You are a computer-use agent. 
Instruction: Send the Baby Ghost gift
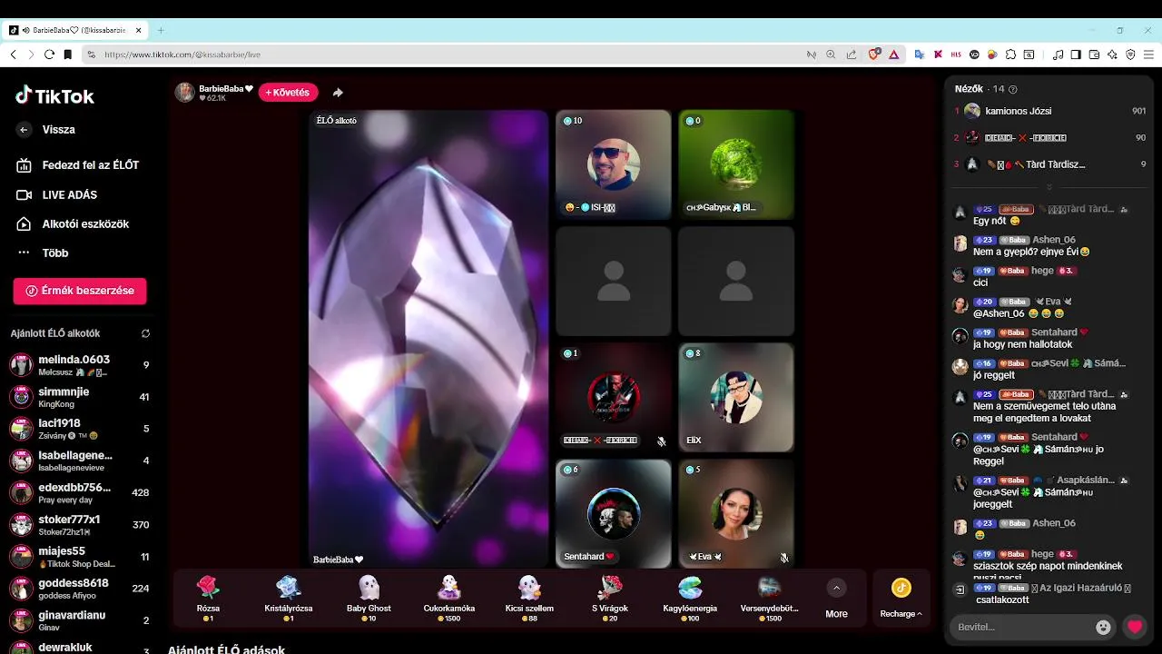[x=369, y=597]
